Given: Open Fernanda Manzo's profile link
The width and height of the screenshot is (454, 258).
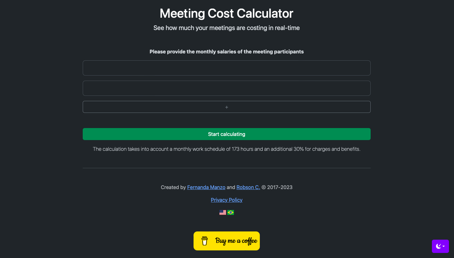Looking at the screenshot, I should pos(206,187).
